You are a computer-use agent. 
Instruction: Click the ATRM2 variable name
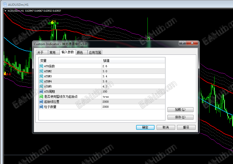[x=48, y=71]
